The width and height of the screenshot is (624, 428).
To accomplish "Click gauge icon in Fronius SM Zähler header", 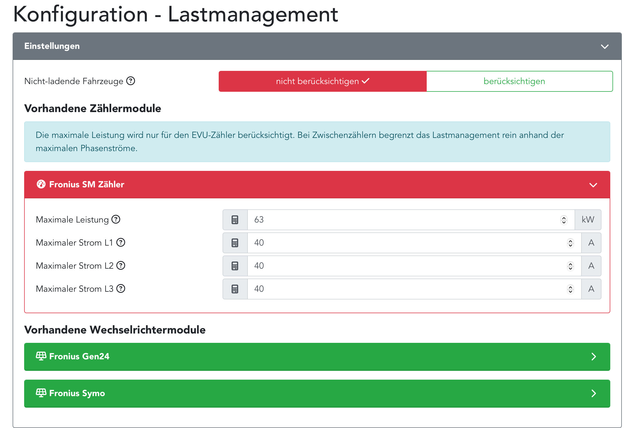I will 41,184.
